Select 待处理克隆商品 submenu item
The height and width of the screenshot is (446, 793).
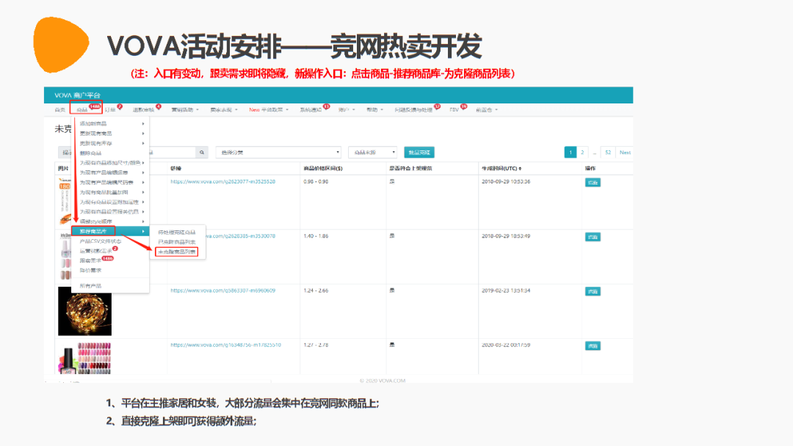pos(177,233)
